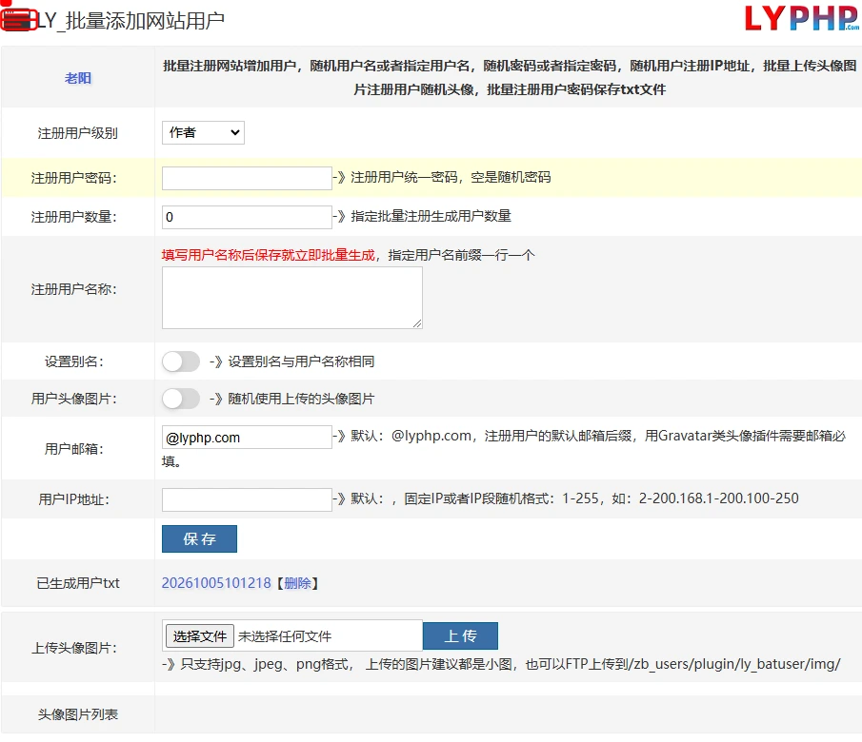
Task: Click the 已生成用户txt label
Action: pyautogui.click(x=78, y=583)
